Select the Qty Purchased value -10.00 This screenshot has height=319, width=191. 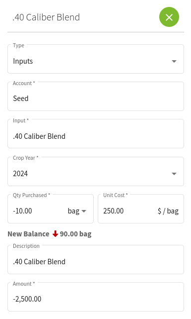click(x=22, y=211)
